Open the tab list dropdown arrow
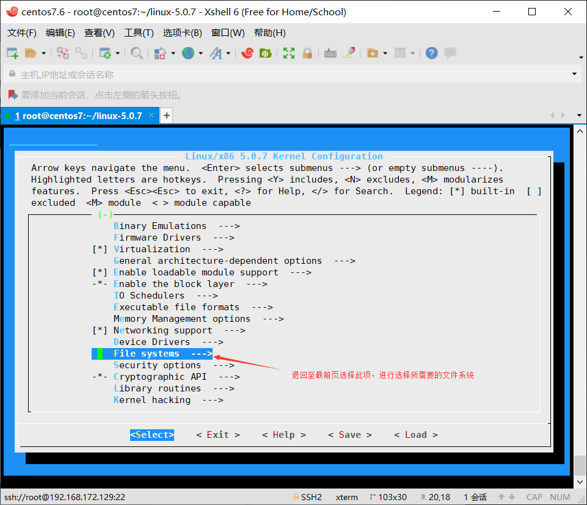The image size is (587, 505). pos(579,115)
